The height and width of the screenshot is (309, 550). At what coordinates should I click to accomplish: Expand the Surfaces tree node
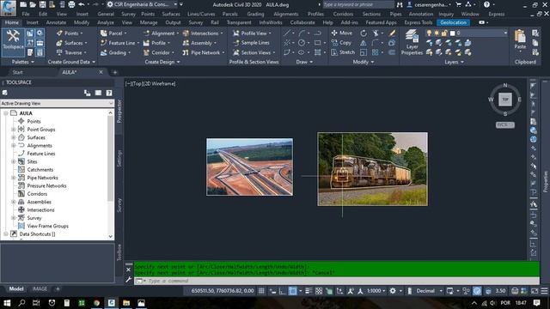point(14,137)
